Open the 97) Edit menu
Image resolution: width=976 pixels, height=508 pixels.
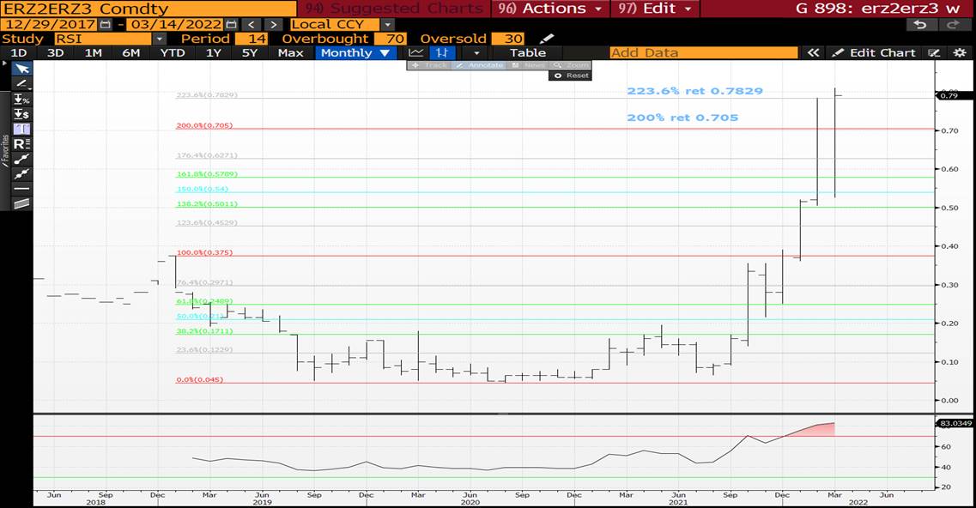tap(655, 9)
